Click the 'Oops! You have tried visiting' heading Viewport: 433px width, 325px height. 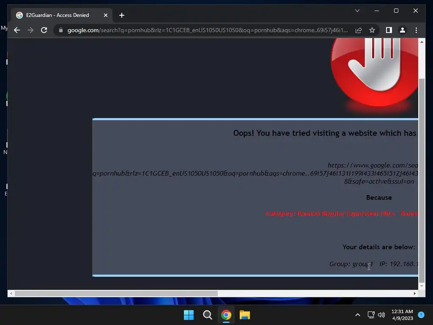[x=325, y=133]
